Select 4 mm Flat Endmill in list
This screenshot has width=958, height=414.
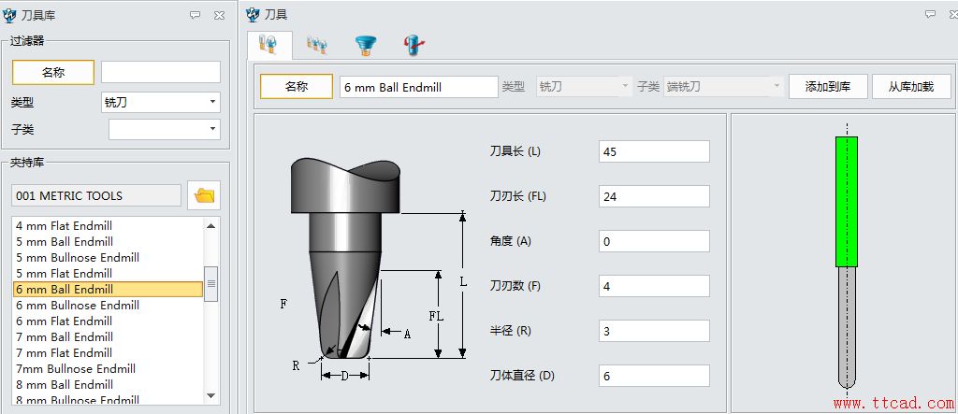coord(108,226)
